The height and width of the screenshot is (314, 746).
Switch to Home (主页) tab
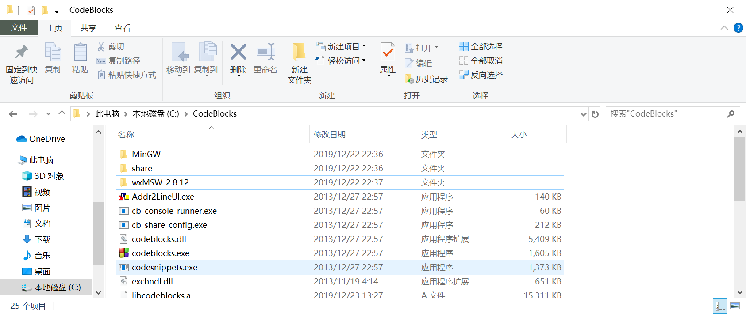tap(54, 28)
